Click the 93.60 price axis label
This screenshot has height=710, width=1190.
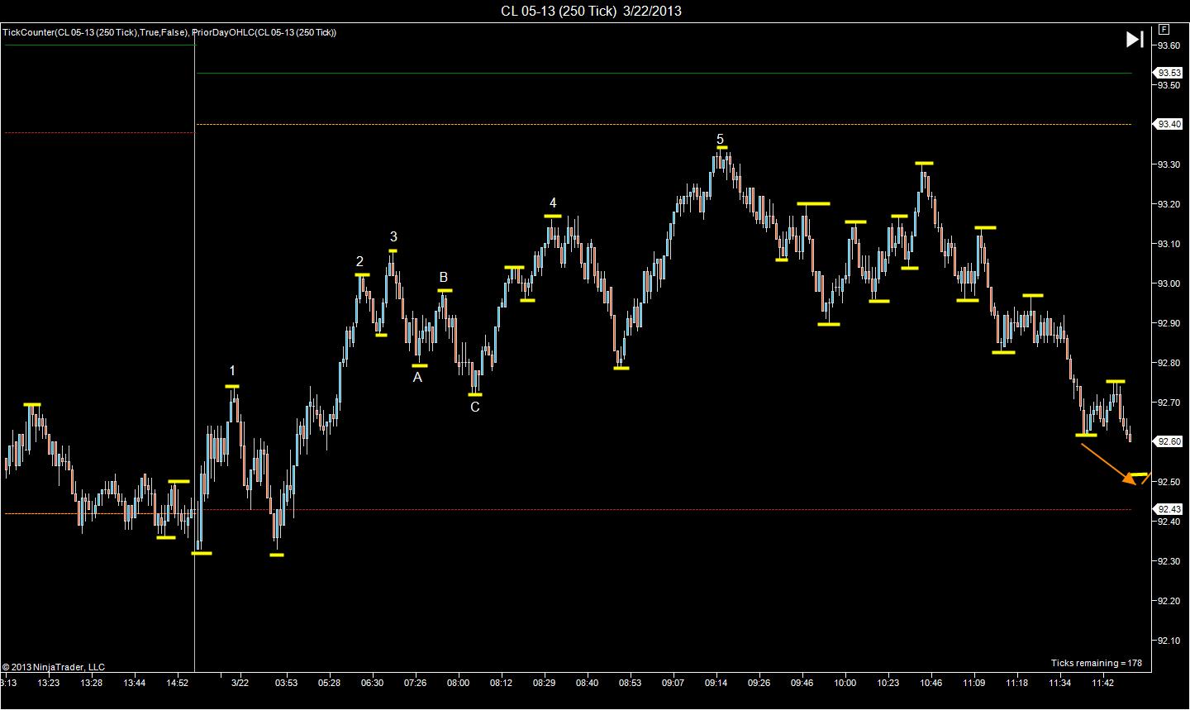tap(1169, 45)
